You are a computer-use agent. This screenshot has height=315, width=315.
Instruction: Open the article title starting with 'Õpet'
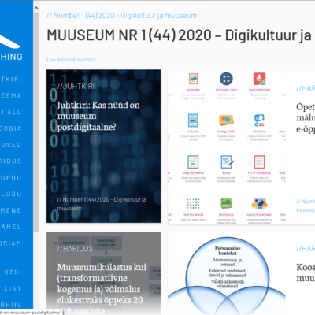(306, 118)
